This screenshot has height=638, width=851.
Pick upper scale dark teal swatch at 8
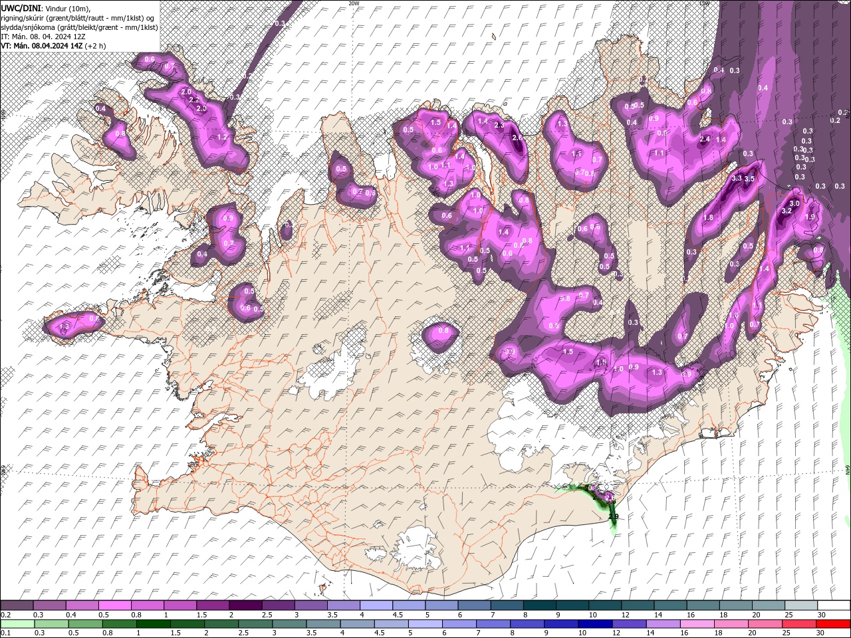(539, 605)
